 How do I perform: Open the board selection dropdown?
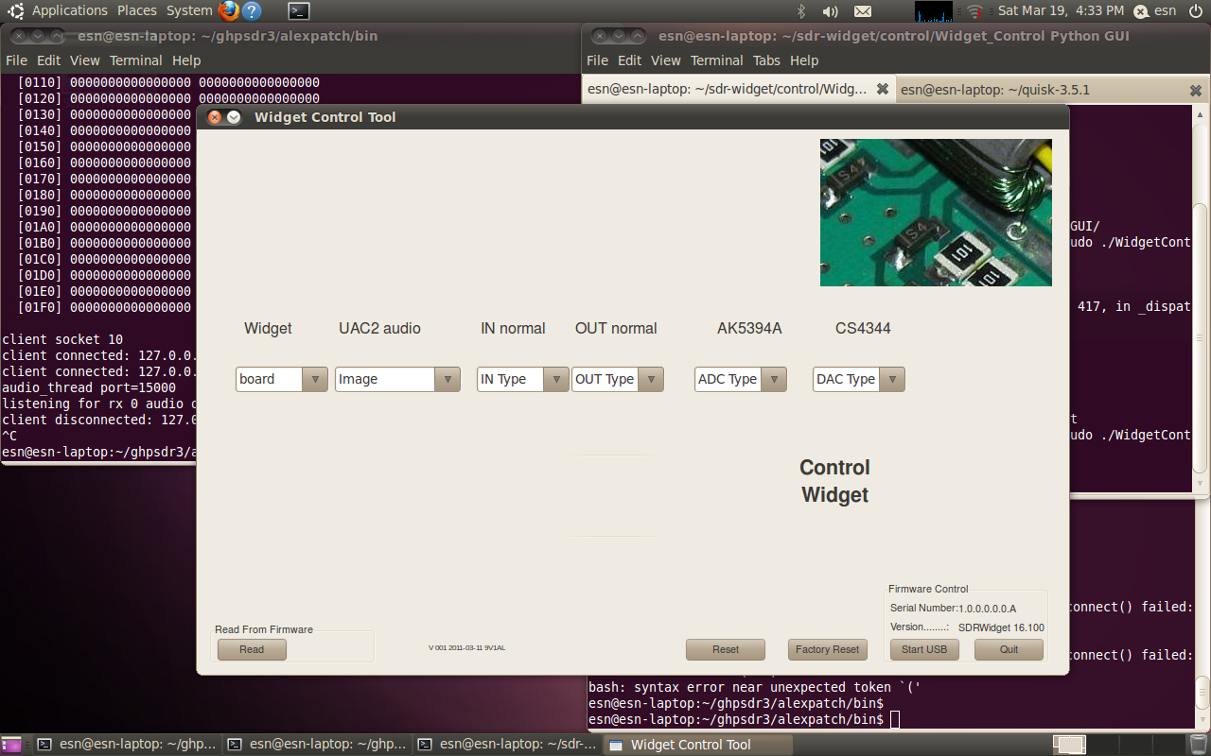[x=281, y=379]
